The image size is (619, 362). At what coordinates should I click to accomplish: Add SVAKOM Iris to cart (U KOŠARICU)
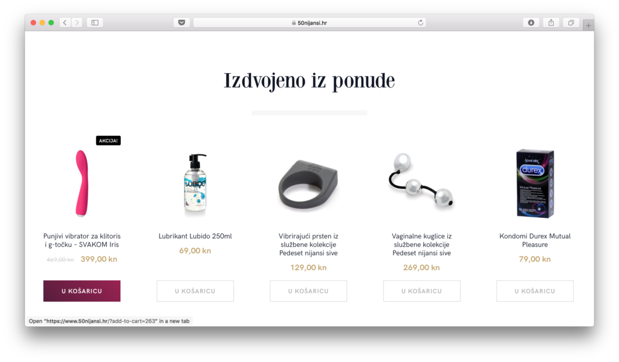coord(82,291)
